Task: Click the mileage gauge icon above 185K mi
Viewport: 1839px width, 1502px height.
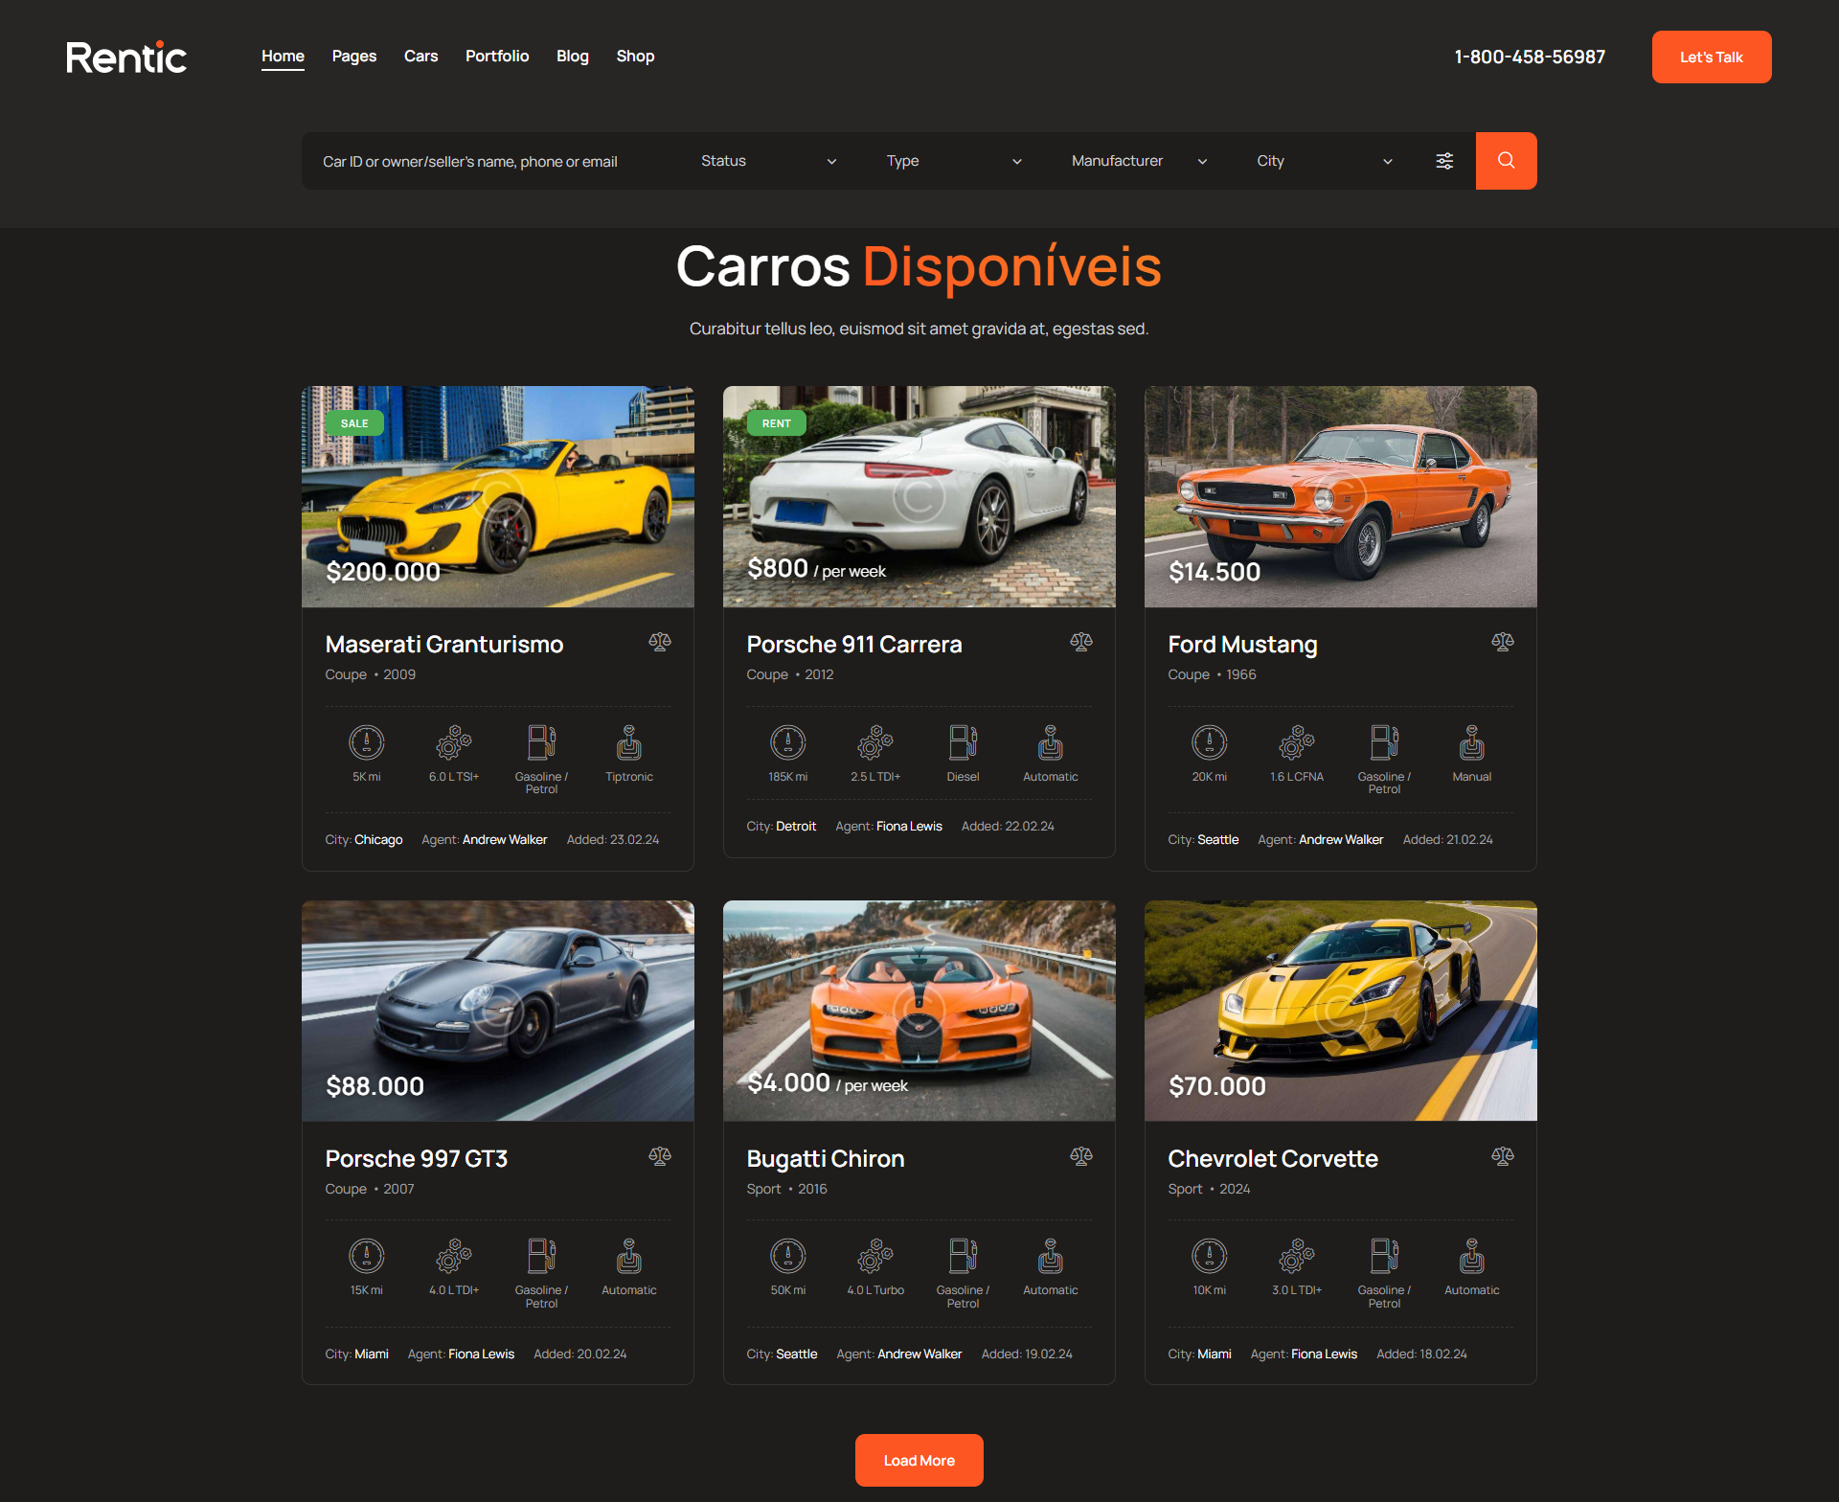Action: pyautogui.click(x=788, y=742)
